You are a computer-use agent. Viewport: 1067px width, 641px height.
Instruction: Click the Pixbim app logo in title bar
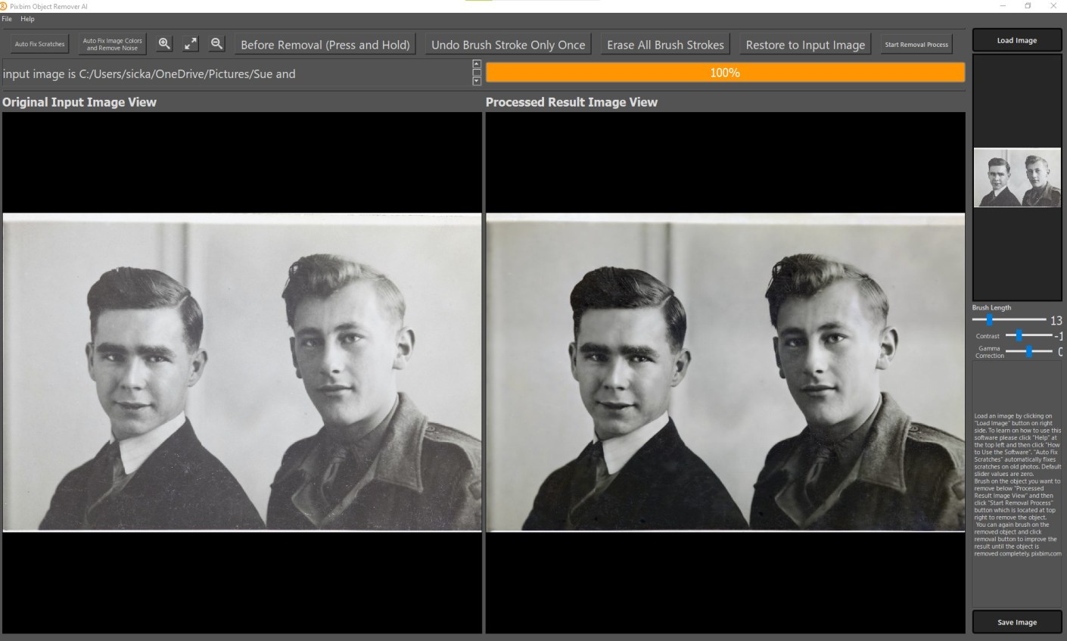(x=4, y=6)
